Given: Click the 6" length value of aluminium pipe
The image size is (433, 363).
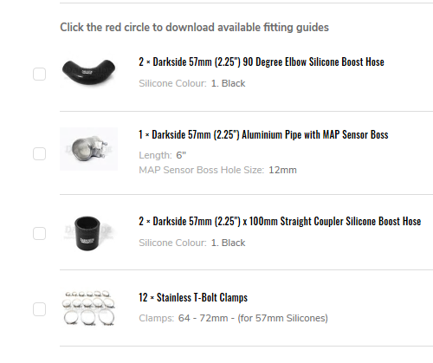Looking at the screenshot, I should (181, 155).
